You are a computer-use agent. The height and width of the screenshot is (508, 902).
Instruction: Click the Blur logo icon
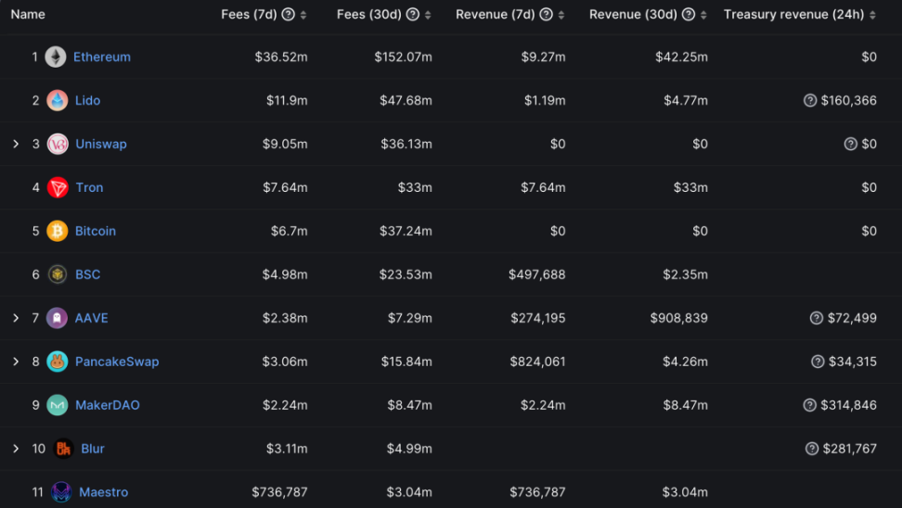point(63,449)
